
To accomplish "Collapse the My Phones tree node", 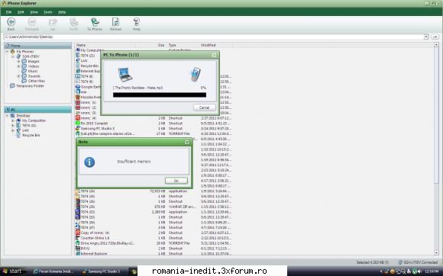I will click(x=7, y=52).
